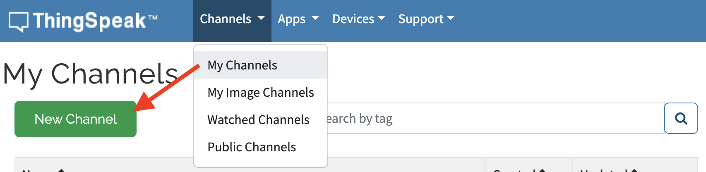The height and width of the screenshot is (172, 706).
Task: Sort table by Updated column arrow
Action: 634,170
